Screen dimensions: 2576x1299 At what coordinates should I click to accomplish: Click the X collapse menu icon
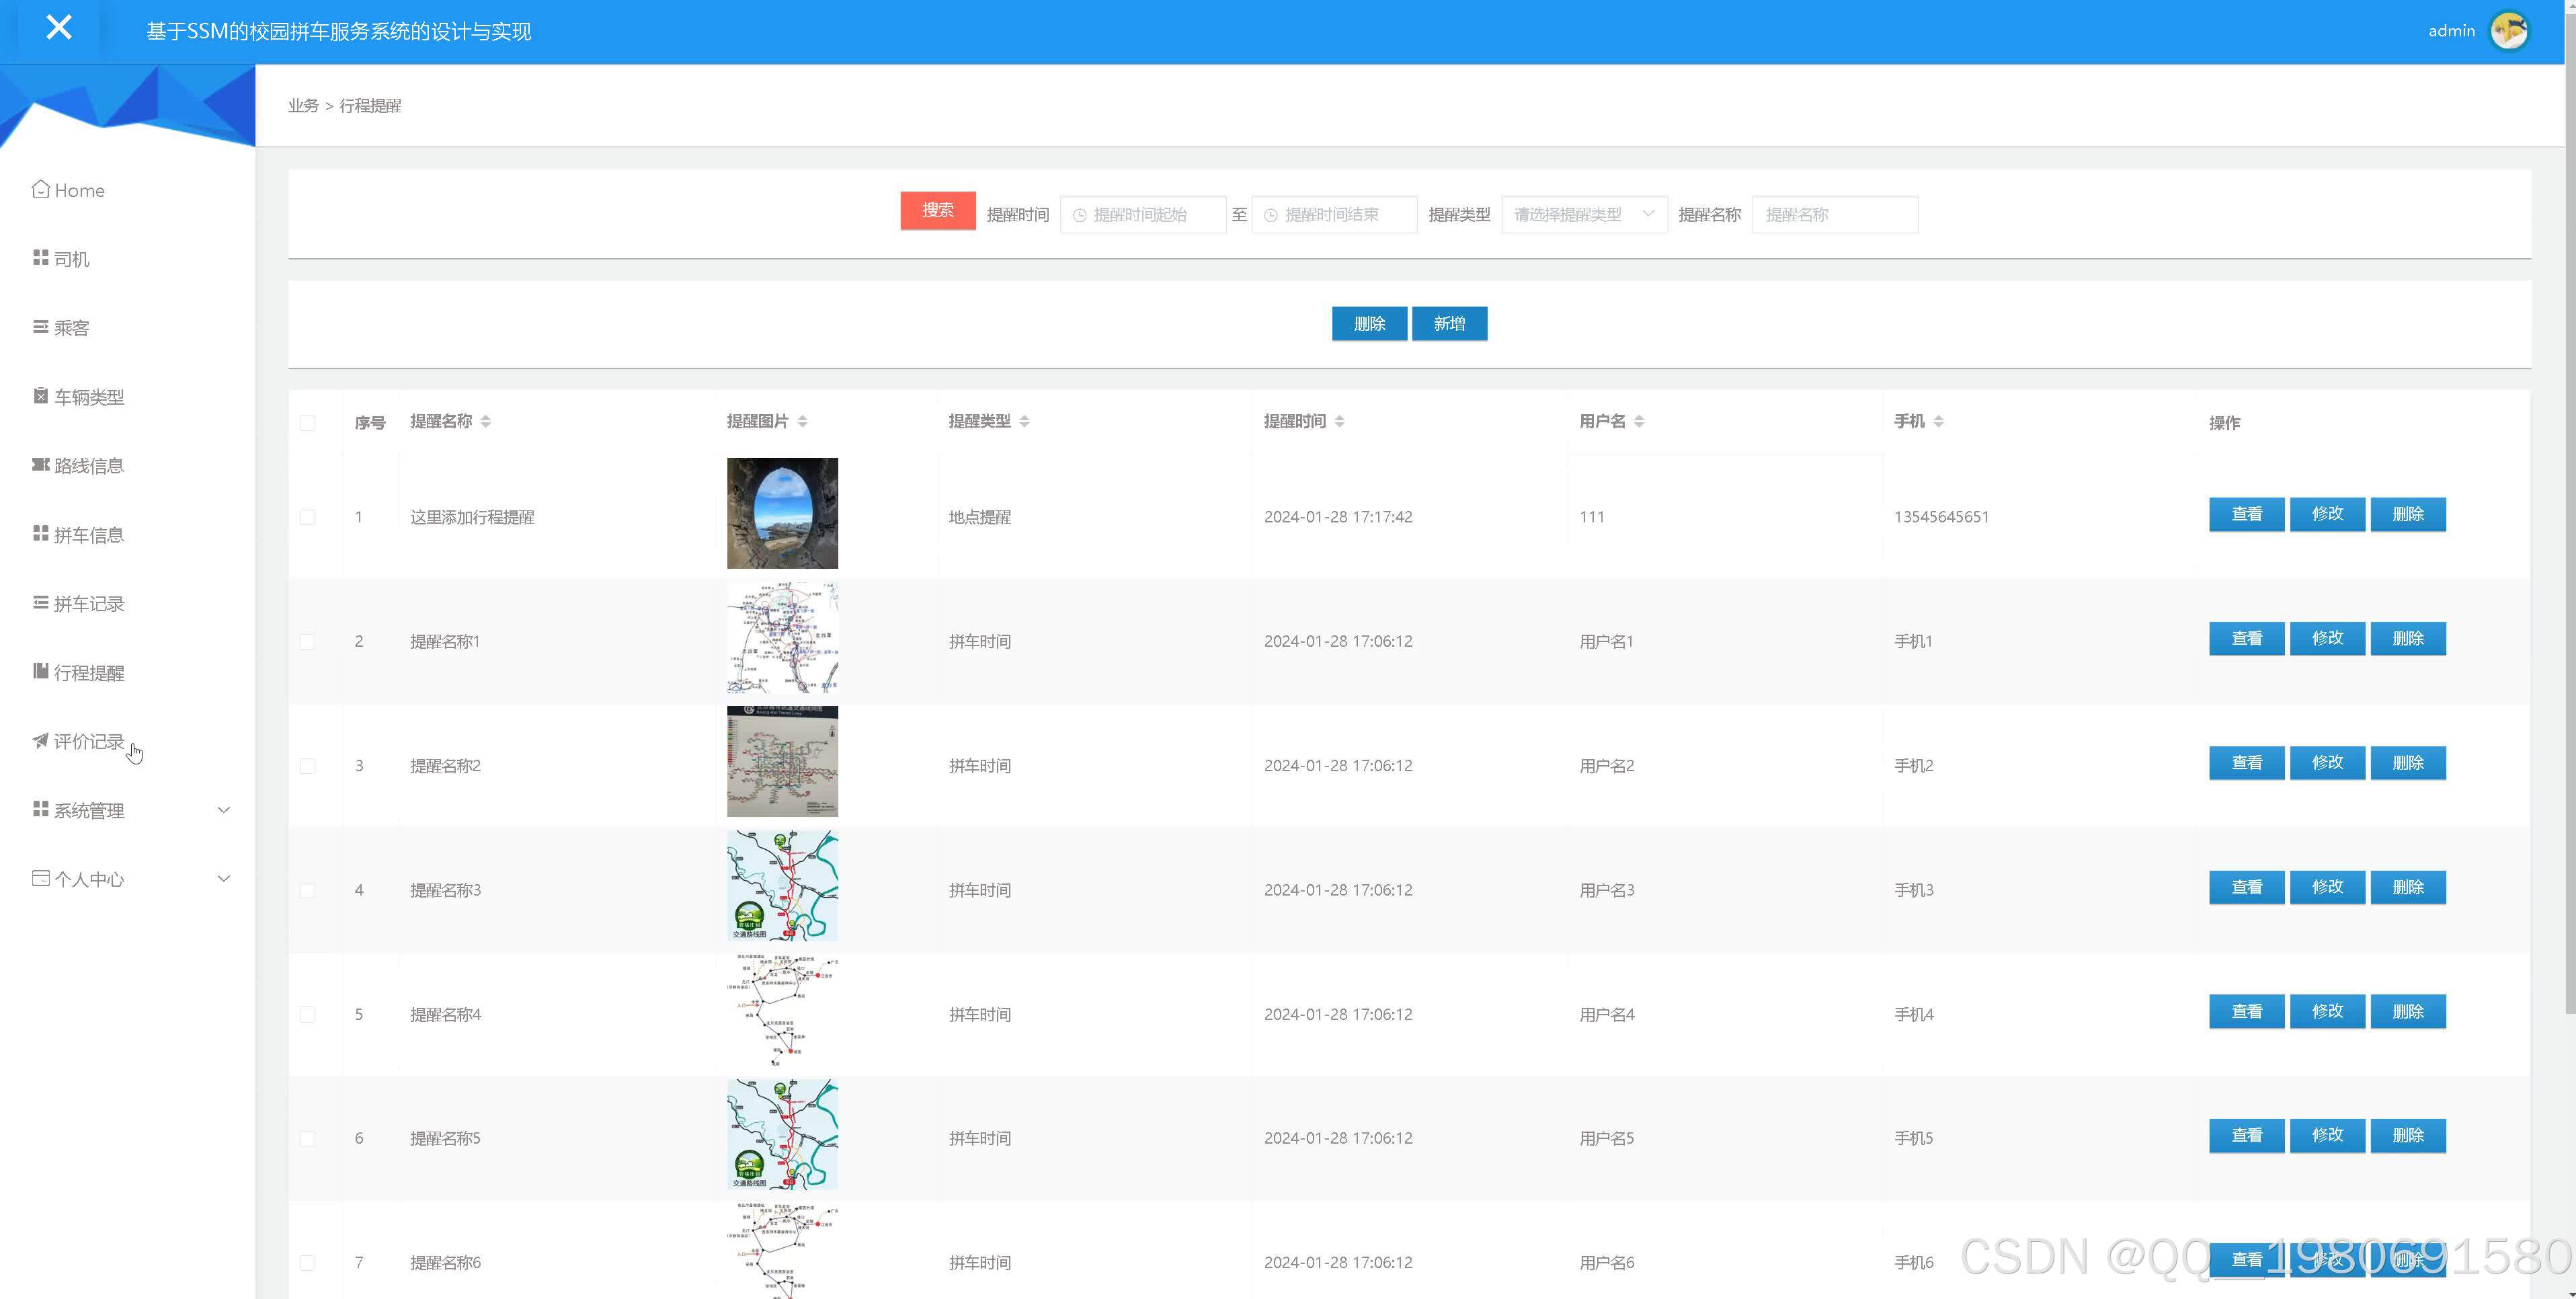[59, 28]
